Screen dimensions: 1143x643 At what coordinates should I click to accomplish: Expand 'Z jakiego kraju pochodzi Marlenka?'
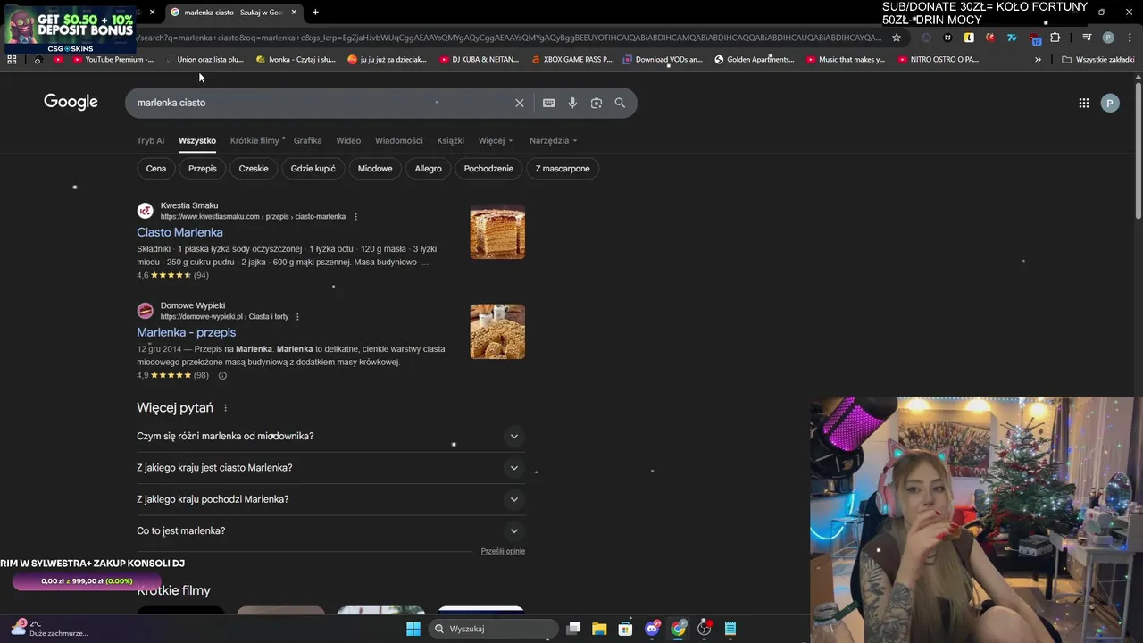click(x=330, y=499)
